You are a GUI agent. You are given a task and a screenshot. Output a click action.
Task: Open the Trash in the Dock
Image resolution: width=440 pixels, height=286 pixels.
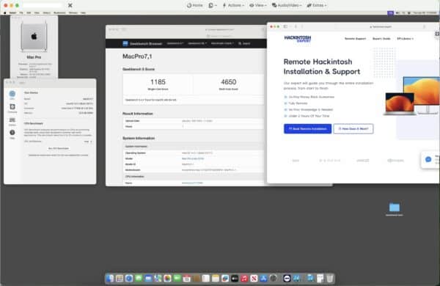pos(330,278)
